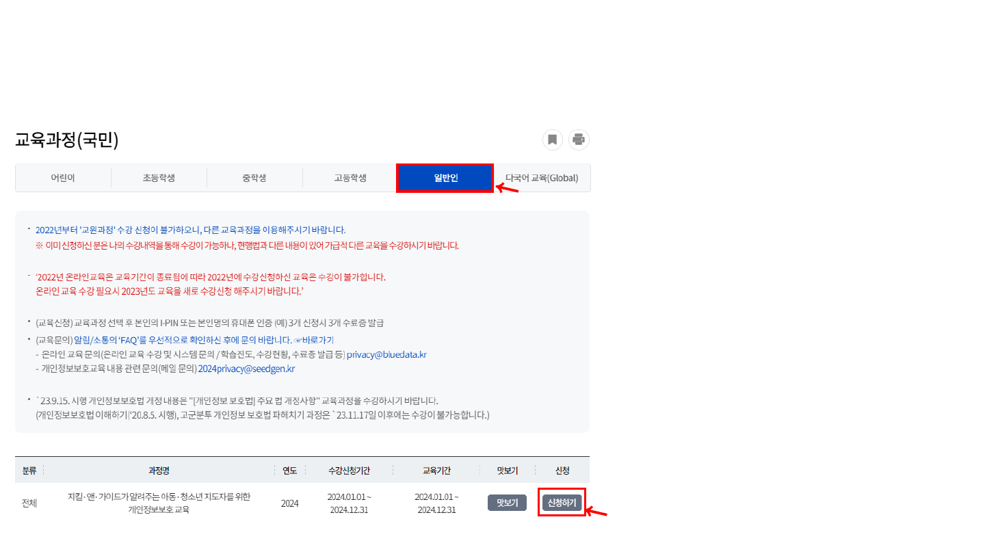
Task: Open the privacy@bluedata.kr email link
Action: 386,354
